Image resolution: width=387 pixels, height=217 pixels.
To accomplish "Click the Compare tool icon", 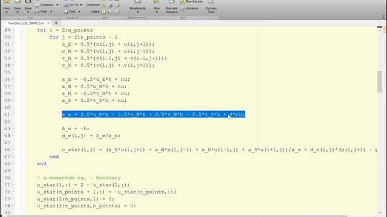I will point(37,5).
